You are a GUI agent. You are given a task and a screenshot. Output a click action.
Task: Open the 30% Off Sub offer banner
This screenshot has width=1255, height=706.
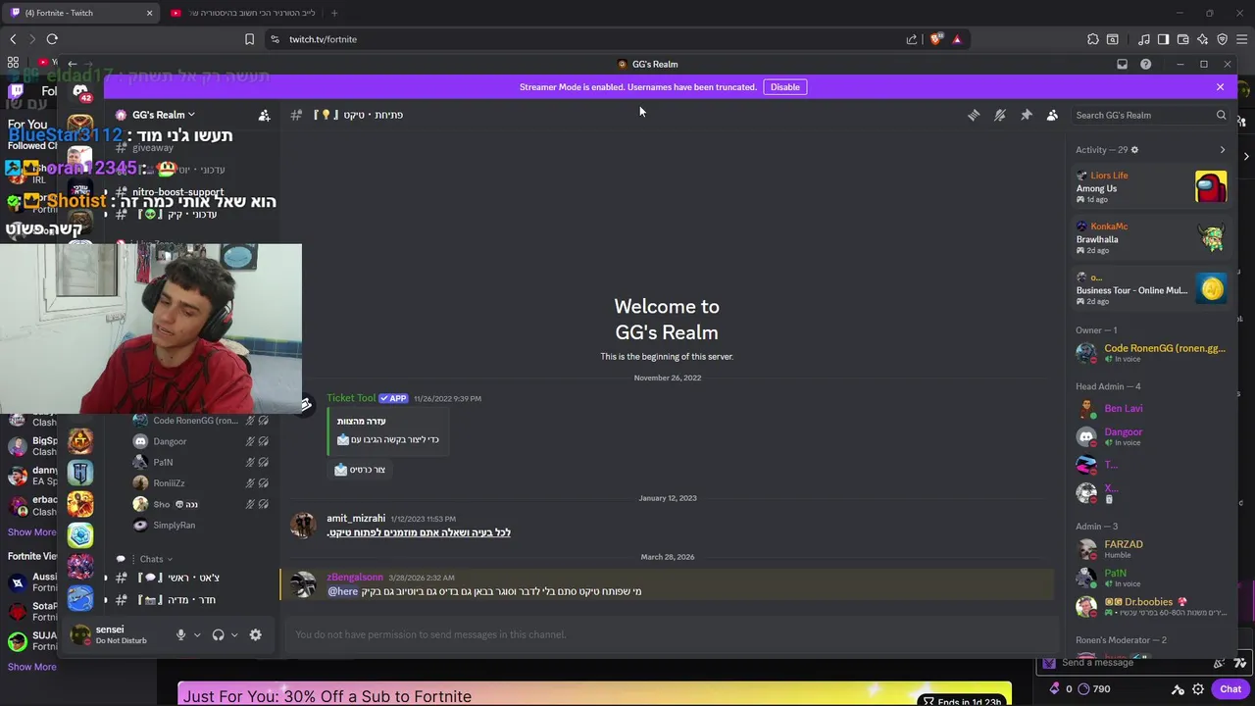tap(594, 694)
